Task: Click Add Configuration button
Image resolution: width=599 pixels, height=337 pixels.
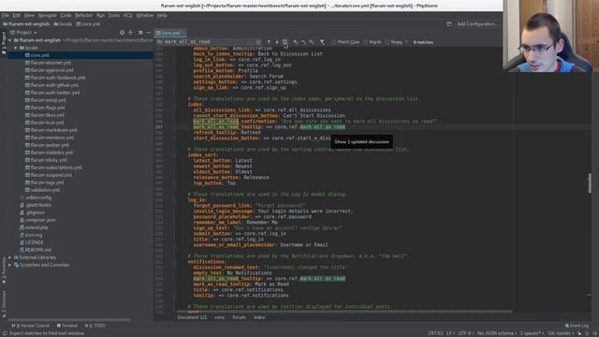Action: pos(477,23)
